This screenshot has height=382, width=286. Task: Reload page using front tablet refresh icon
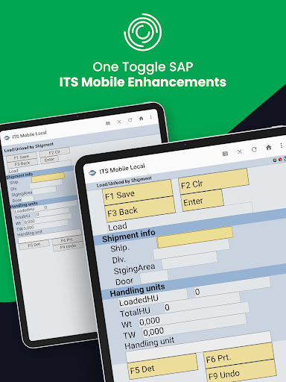[254, 149]
